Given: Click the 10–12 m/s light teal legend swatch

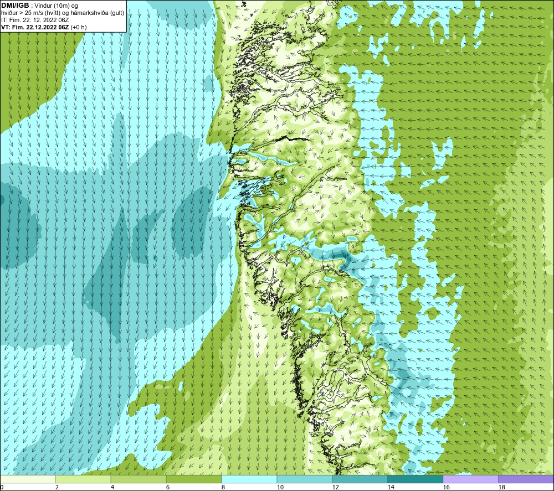Looking at the screenshot, I should [305, 479].
